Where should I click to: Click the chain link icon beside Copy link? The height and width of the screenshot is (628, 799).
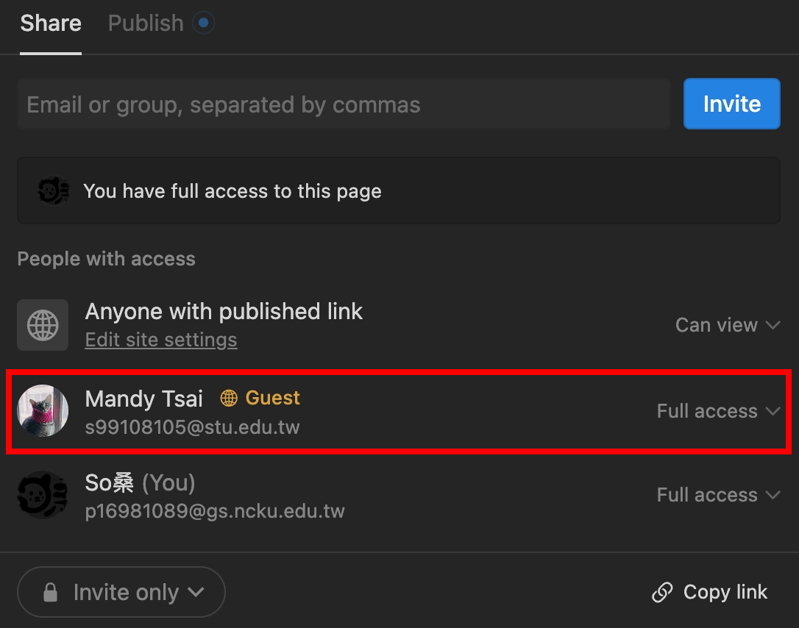(x=662, y=593)
